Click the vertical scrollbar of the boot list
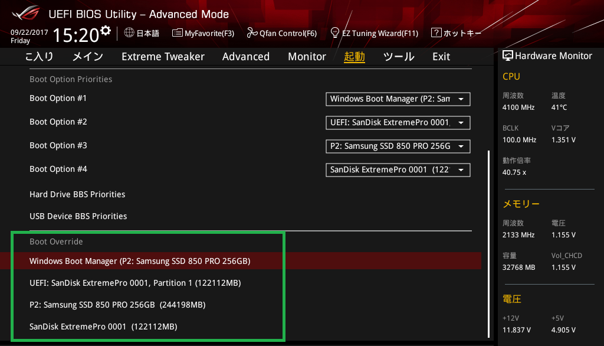 (489, 244)
